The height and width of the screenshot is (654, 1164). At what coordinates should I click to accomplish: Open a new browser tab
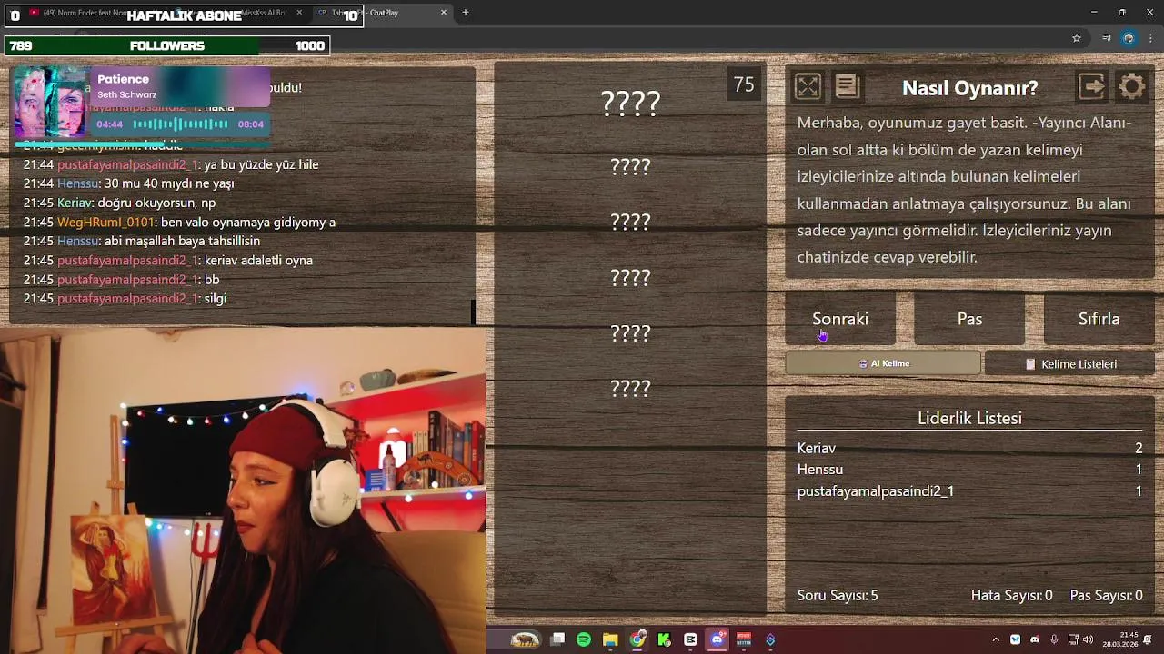466,13
